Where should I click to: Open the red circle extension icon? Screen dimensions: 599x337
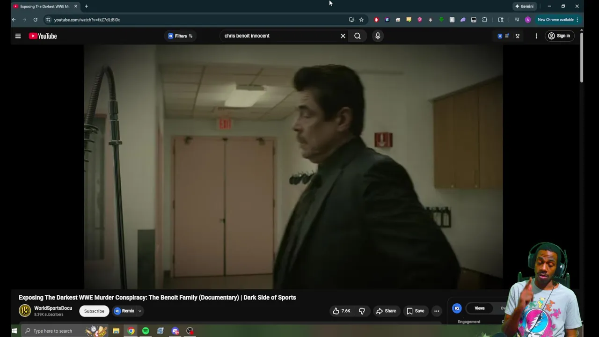pos(376,20)
